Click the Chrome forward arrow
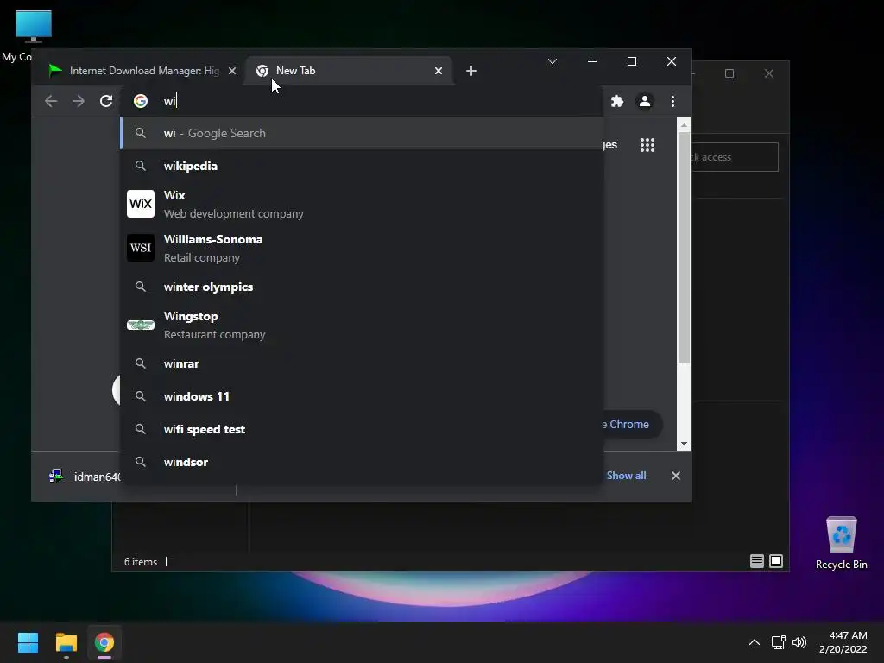This screenshot has width=884, height=663. [79, 101]
